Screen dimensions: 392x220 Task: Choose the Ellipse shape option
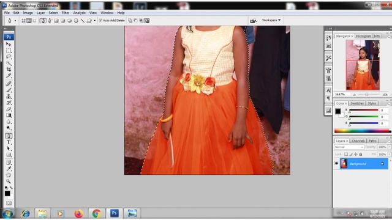coord(69,21)
